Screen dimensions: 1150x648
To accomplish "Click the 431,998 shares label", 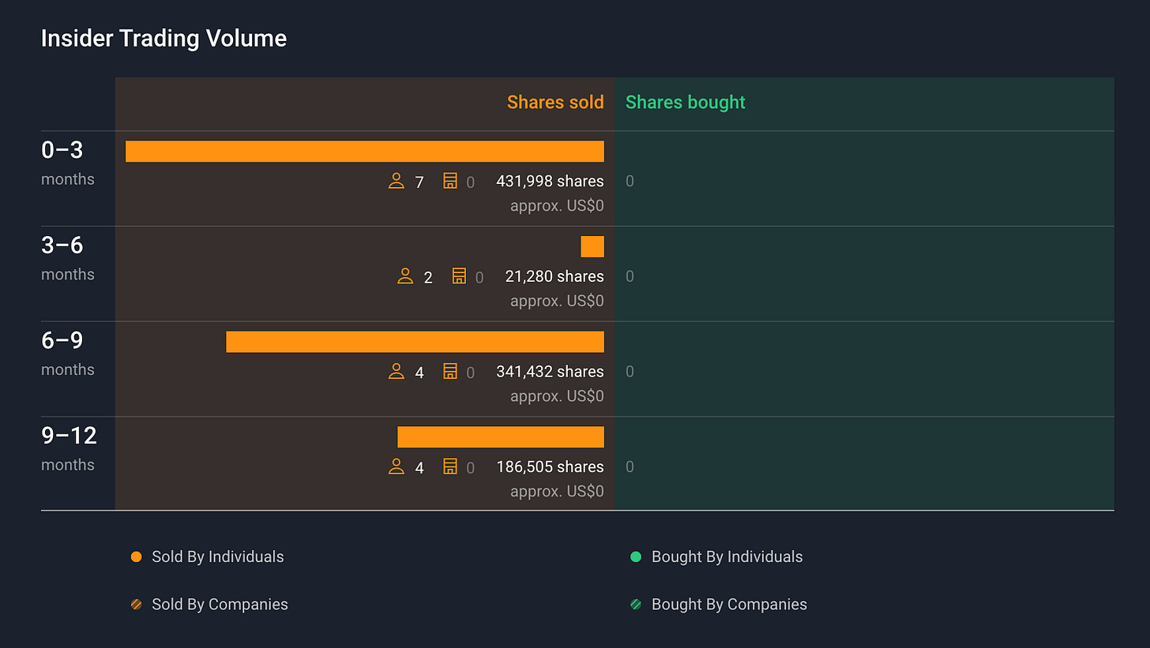I will click(x=550, y=182).
